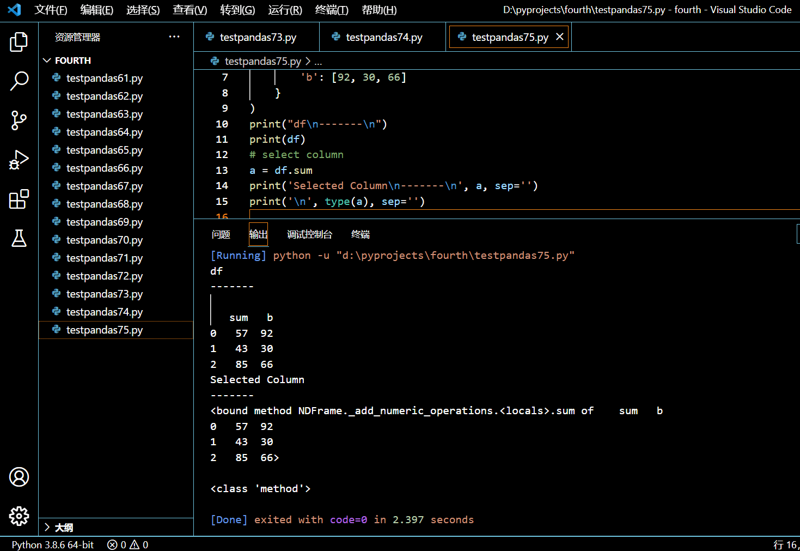Click print(df) on line 11
The height and width of the screenshot is (551, 800).
[277, 139]
